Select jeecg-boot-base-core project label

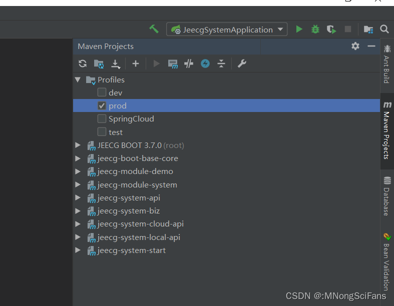(x=138, y=158)
